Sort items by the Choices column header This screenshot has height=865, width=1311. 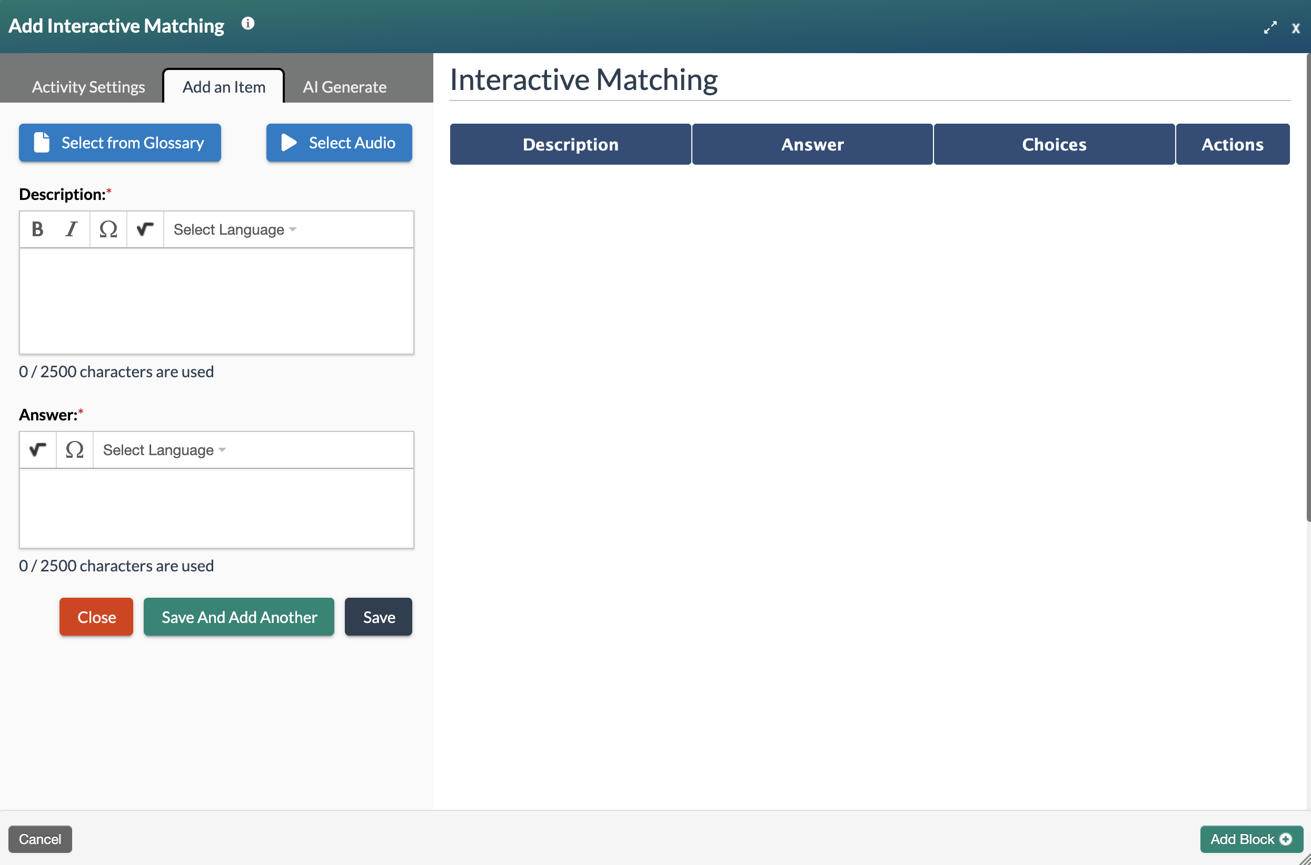pos(1054,144)
